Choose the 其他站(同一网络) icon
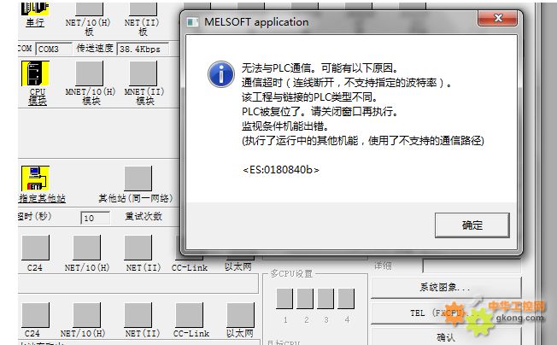The height and width of the screenshot is (345, 557). click(x=138, y=178)
